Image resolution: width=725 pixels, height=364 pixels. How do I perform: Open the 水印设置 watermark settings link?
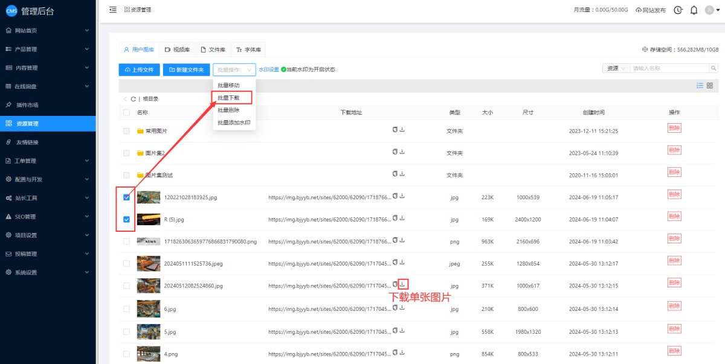269,70
